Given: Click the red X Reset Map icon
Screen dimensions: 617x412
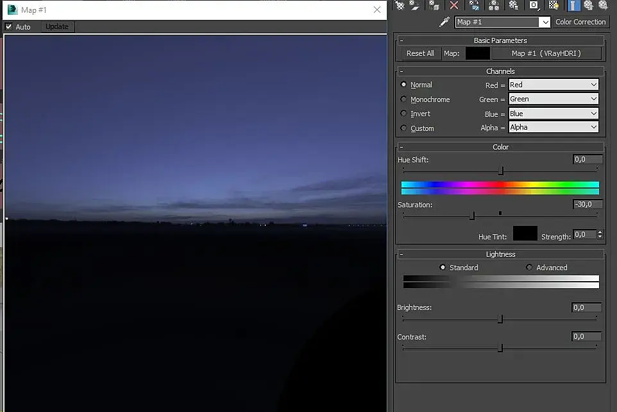Looking at the screenshot, I should [x=454, y=5].
